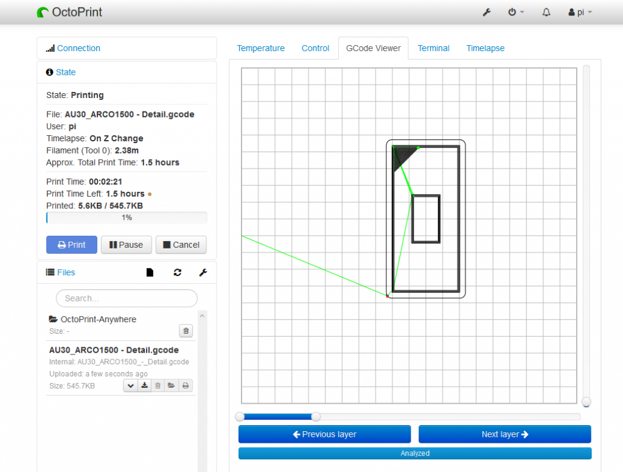Expand the Connection panel
Image resolution: width=623 pixels, height=472 pixels.
[x=78, y=48]
